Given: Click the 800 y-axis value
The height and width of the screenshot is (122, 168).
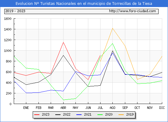Looking at the screenshot, I should [x=9, y=61].
